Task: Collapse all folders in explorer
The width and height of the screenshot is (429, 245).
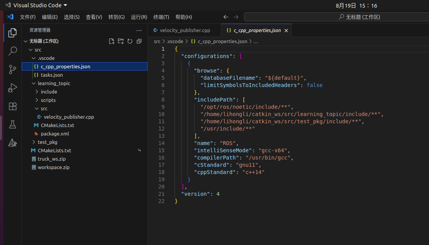Action: pos(139,41)
